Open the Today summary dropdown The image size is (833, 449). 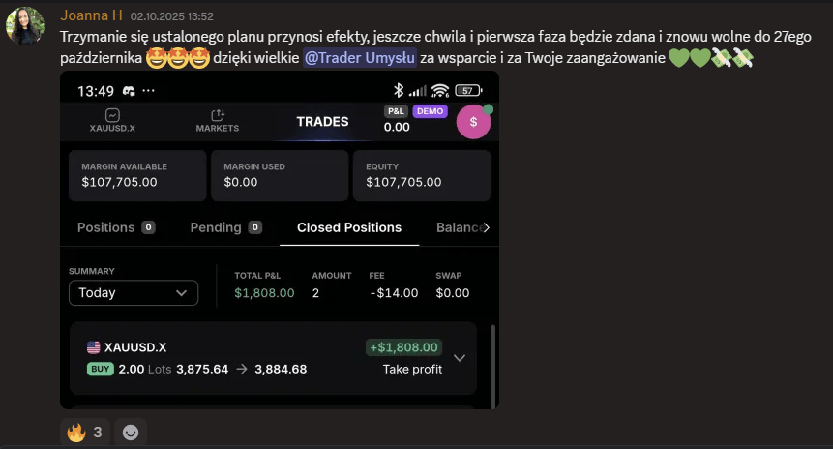point(134,292)
